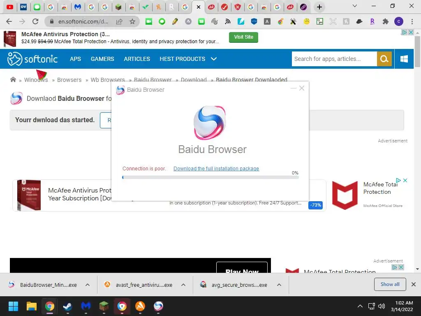Switch to the red shield tab
The height and width of the screenshot is (316, 421).
(x=238, y=7)
